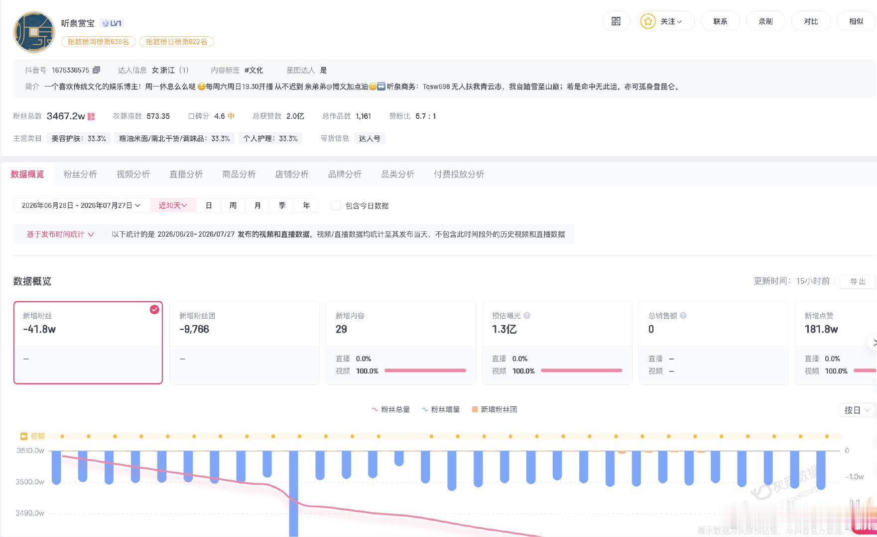The height and width of the screenshot is (537, 877).
Task: Select the 新增粉丝团 metric card
Action: [x=245, y=343]
